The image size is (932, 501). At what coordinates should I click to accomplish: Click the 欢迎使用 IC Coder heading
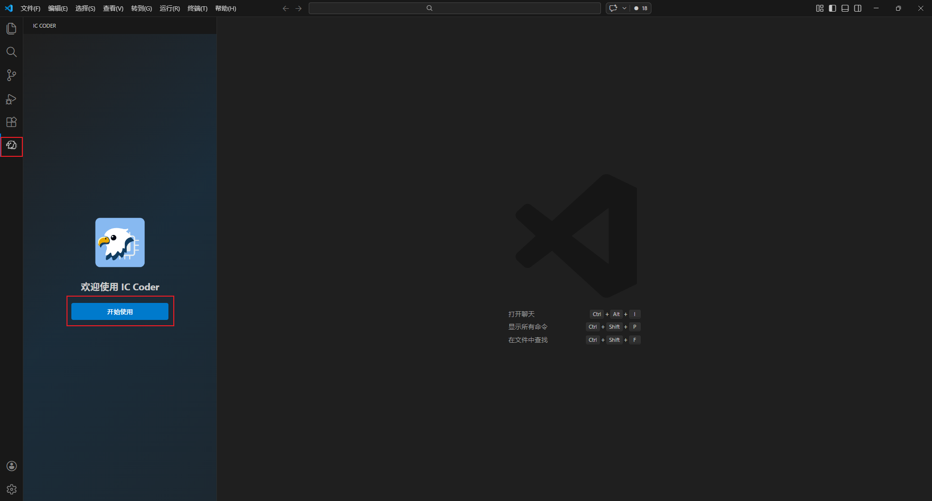(x=120, y=287)
